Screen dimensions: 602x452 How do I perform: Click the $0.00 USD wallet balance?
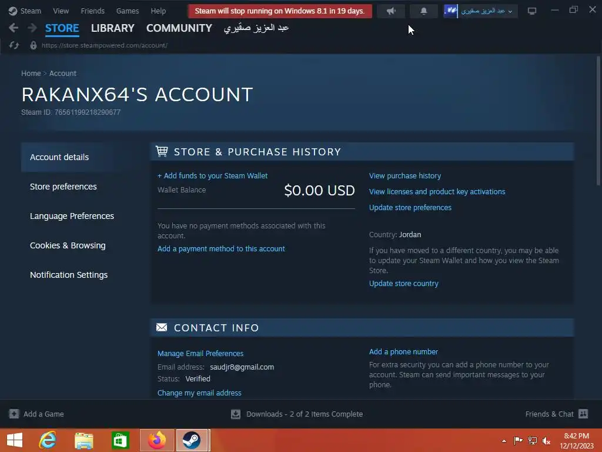(x=319, y=190)
